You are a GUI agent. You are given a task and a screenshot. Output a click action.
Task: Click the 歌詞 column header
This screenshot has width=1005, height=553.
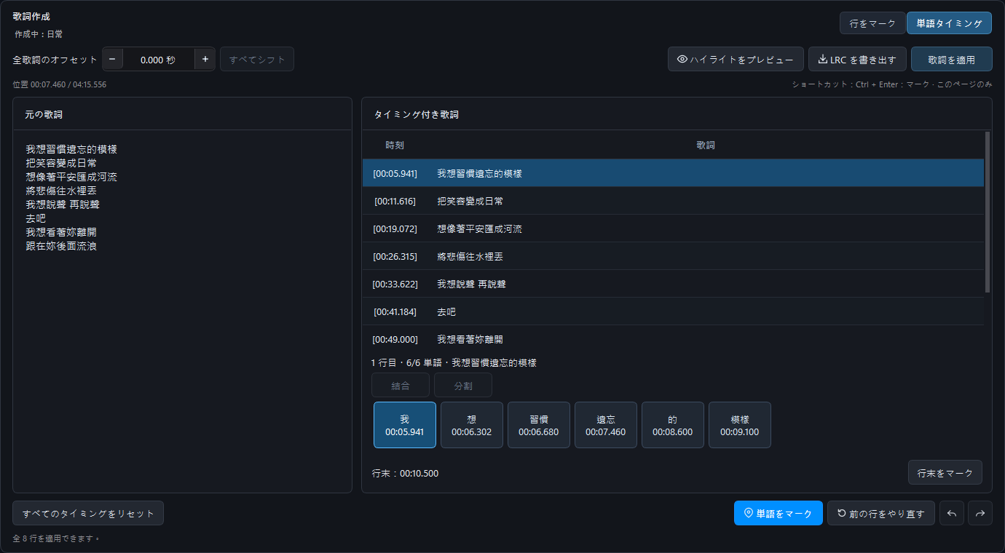[706, 146]
